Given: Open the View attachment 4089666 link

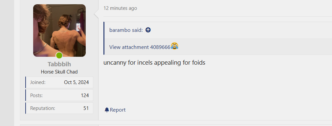Looking at the screenshot, I should (x=140, y=47).
